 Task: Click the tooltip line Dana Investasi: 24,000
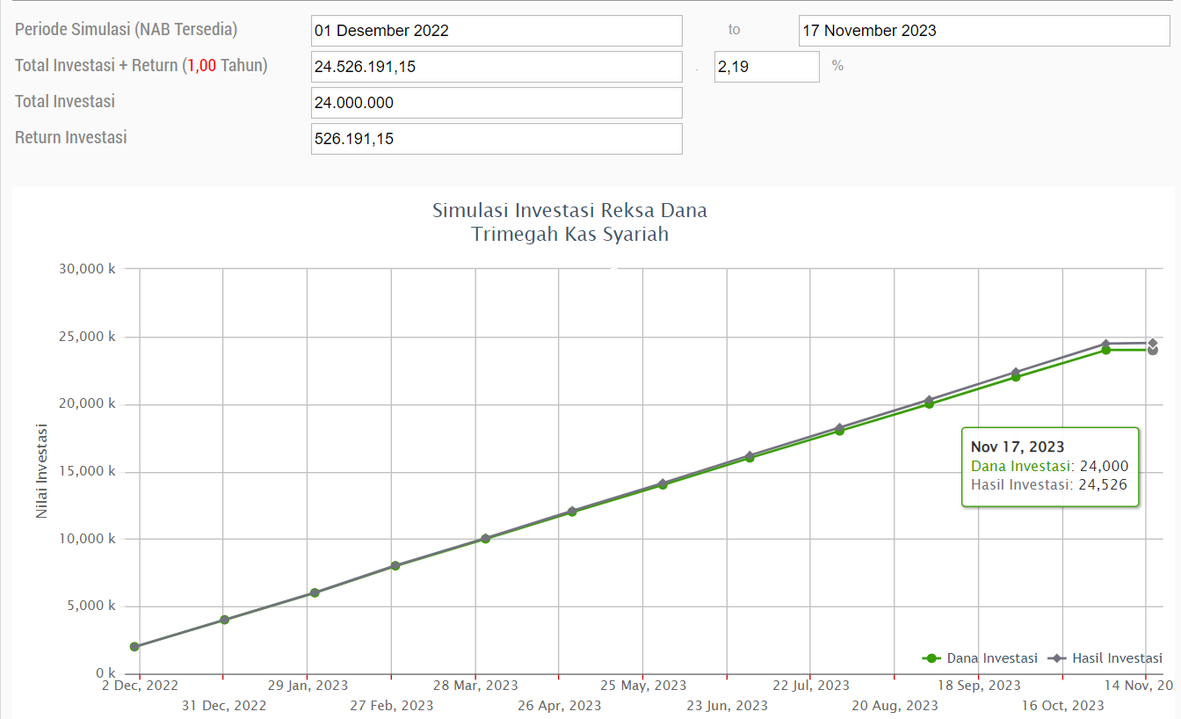pos(1049,466)
